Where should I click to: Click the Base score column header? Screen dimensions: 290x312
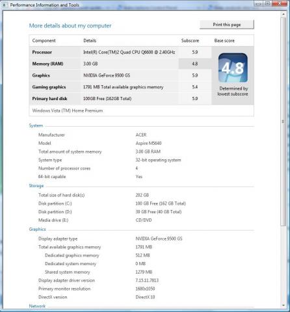(x=224, y=40)
